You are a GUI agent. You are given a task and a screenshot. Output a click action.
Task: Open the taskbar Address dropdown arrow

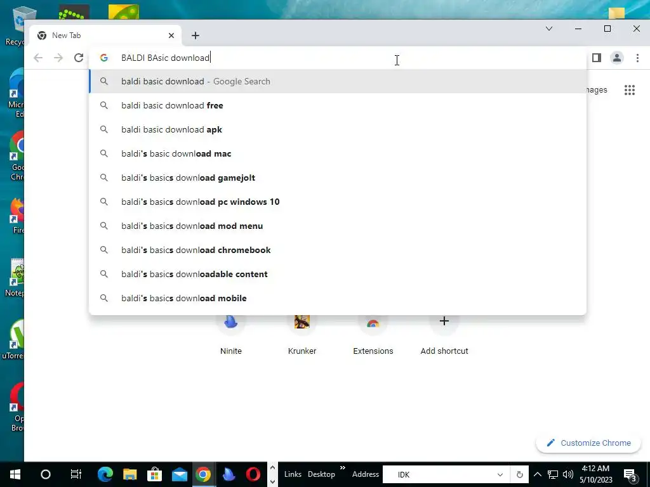pos(500,475)
